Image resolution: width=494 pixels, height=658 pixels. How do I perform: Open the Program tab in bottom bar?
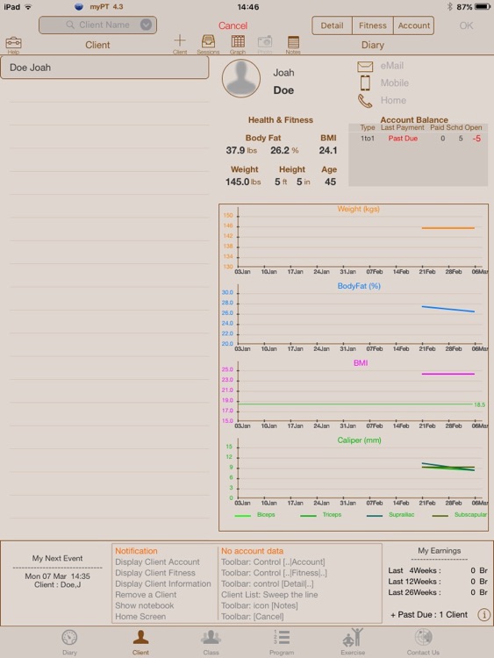pyautogui.click(x=282, y=642)
